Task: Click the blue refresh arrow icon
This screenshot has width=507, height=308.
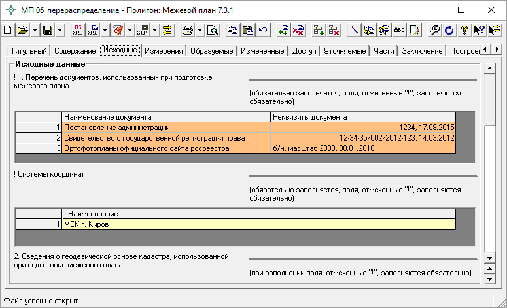Action: 449,30
